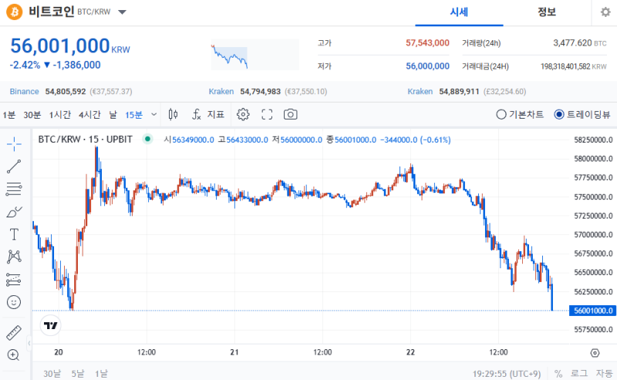The width and height of the screenshot is (617, 380).
Task: Set date range to 1날
Action: (x=101, y=373)
